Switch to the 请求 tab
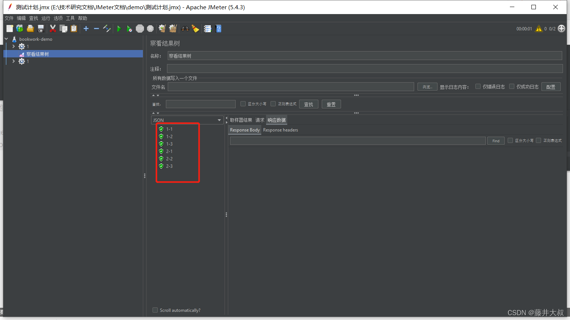Image resolution: width=570 pixels, height=320 pixels. click(x=260, y=120)
